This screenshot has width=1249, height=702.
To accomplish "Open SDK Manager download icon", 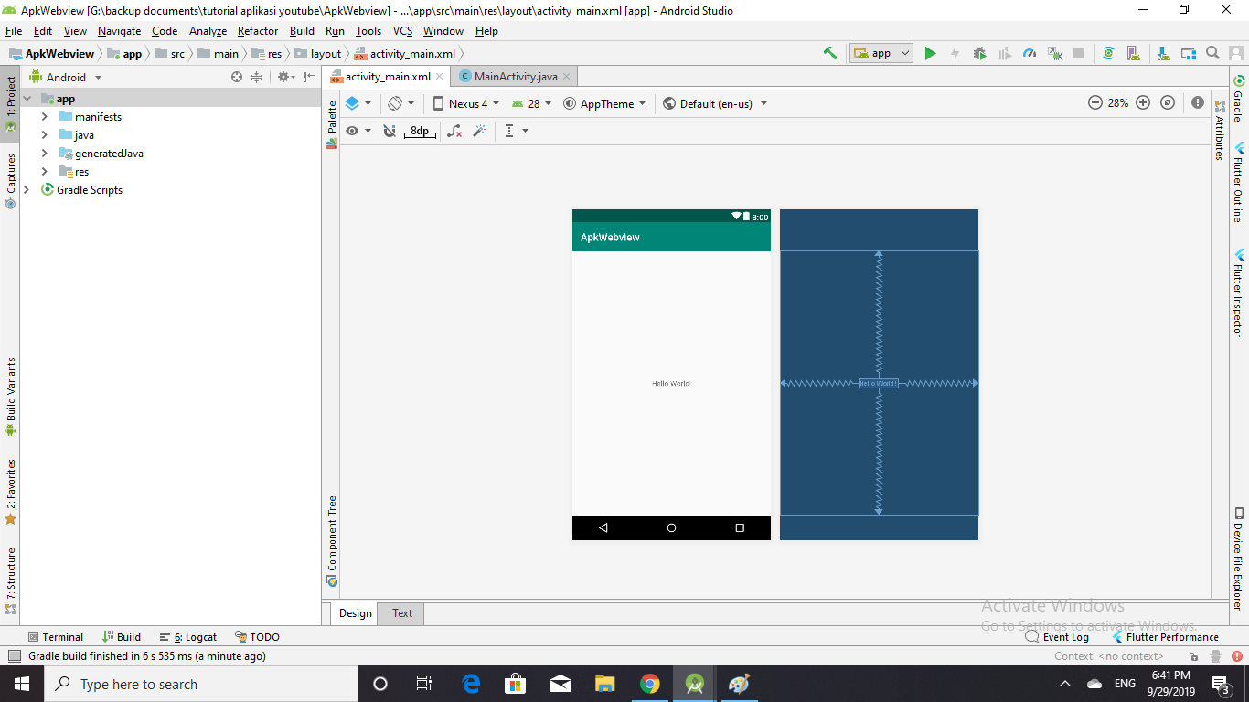I will click(x=1163, y=53).
